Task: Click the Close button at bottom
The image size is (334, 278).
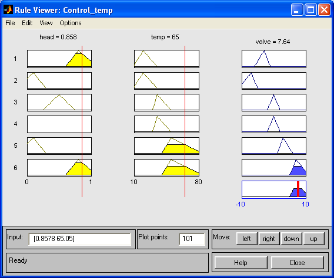Action: [297, 263]
